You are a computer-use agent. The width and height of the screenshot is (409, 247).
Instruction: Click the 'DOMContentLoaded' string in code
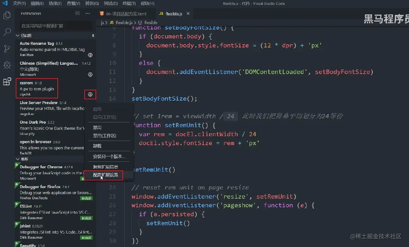275,72
